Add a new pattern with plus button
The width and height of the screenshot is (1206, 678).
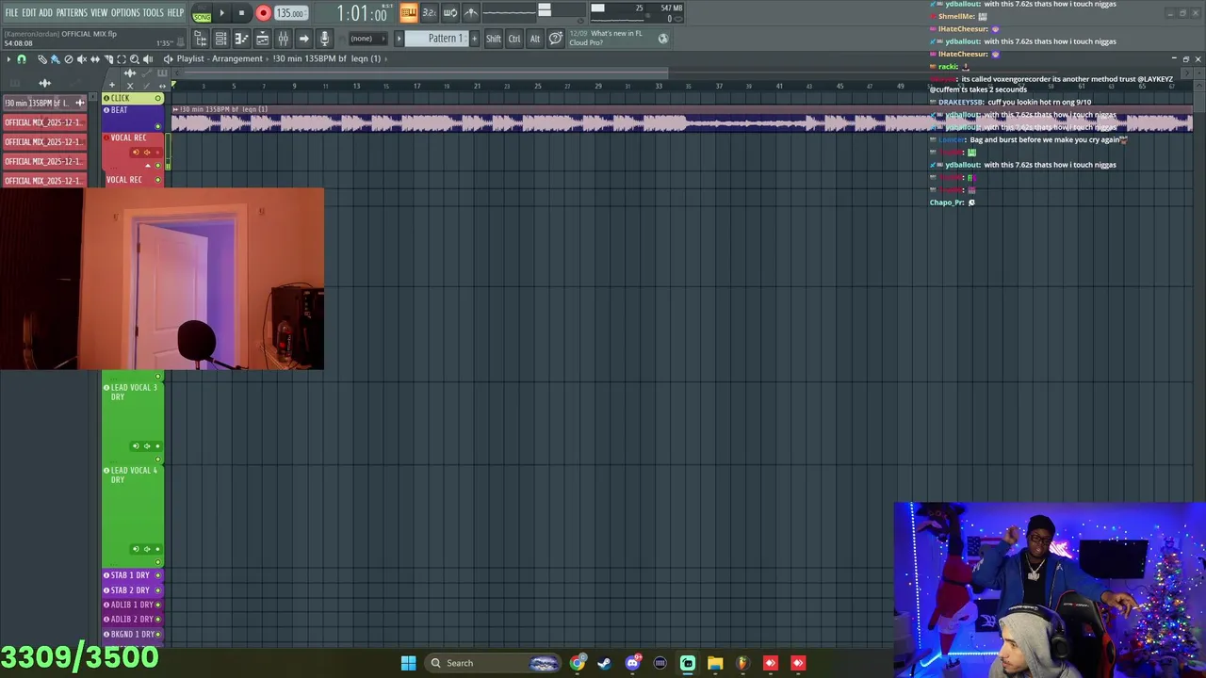point(474,39)
